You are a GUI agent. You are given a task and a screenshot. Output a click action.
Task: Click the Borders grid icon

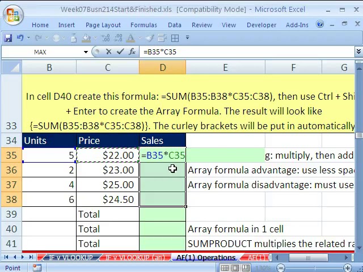[175, 38]
